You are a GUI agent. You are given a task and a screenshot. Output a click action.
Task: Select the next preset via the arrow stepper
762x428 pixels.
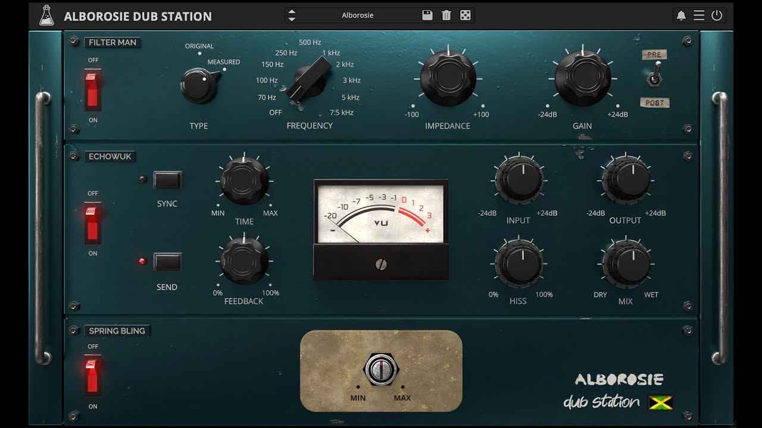click(x=292, y=19)
